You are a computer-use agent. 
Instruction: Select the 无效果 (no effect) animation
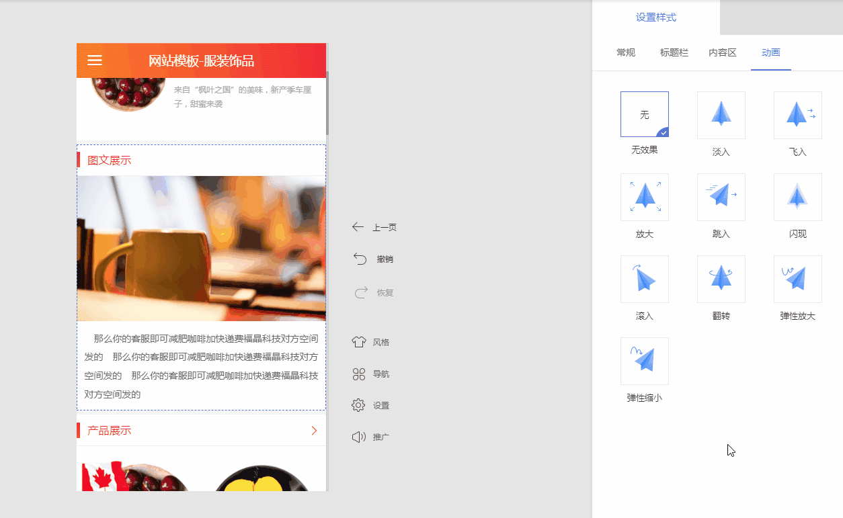645,114
